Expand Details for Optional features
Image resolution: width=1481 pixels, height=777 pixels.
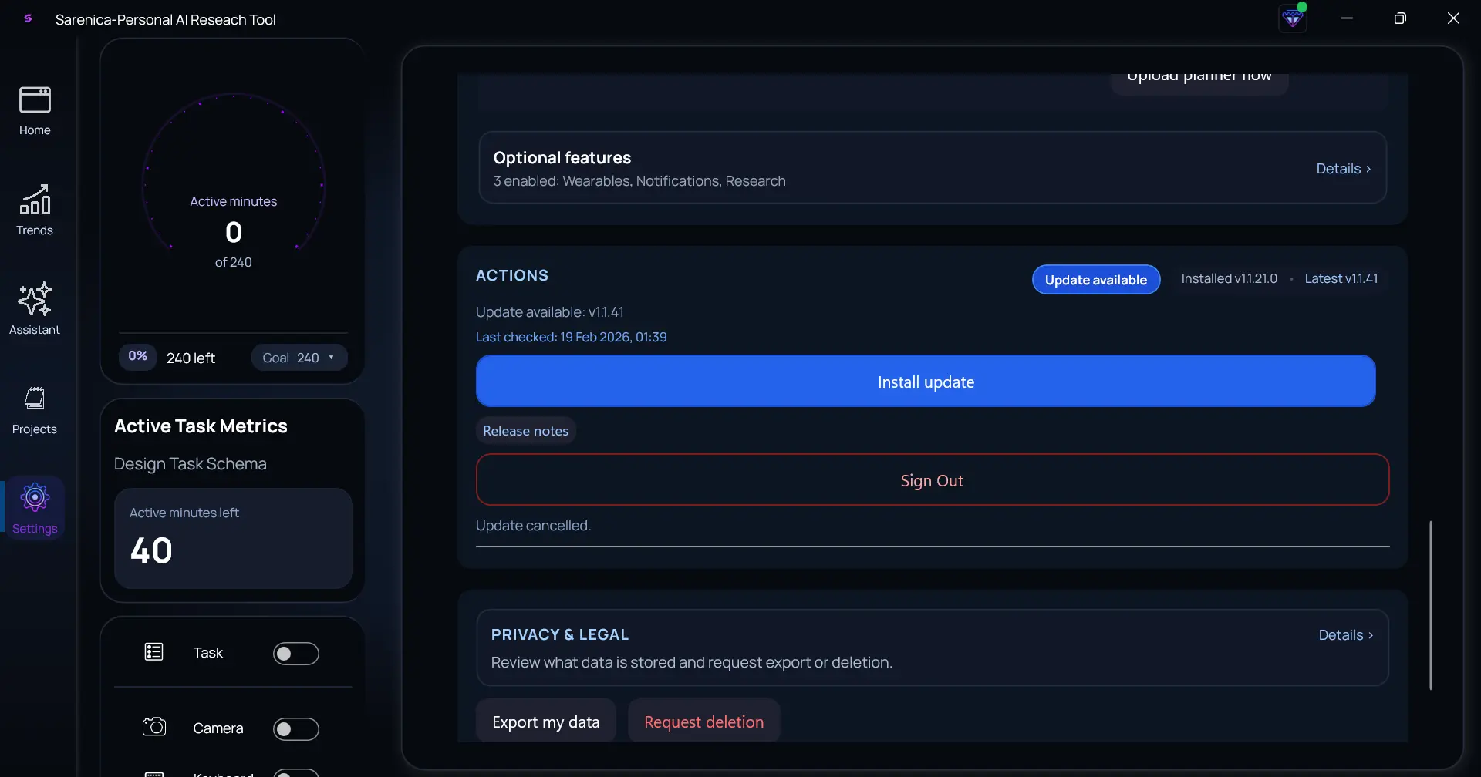coord(1344,168)
